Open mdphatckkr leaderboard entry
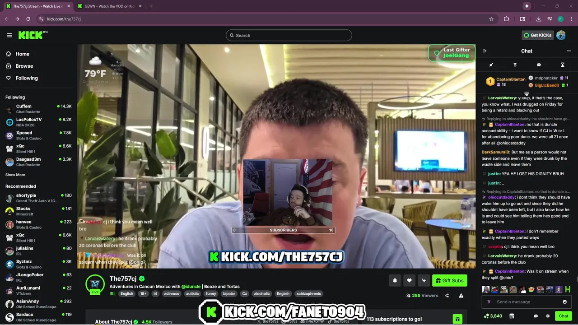Viewport: 578px width, 325px height. click(x=548, y=78)
